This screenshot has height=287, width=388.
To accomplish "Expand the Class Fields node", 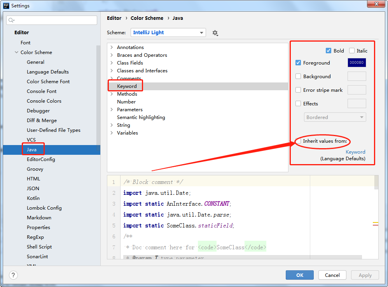I will 112,63.
